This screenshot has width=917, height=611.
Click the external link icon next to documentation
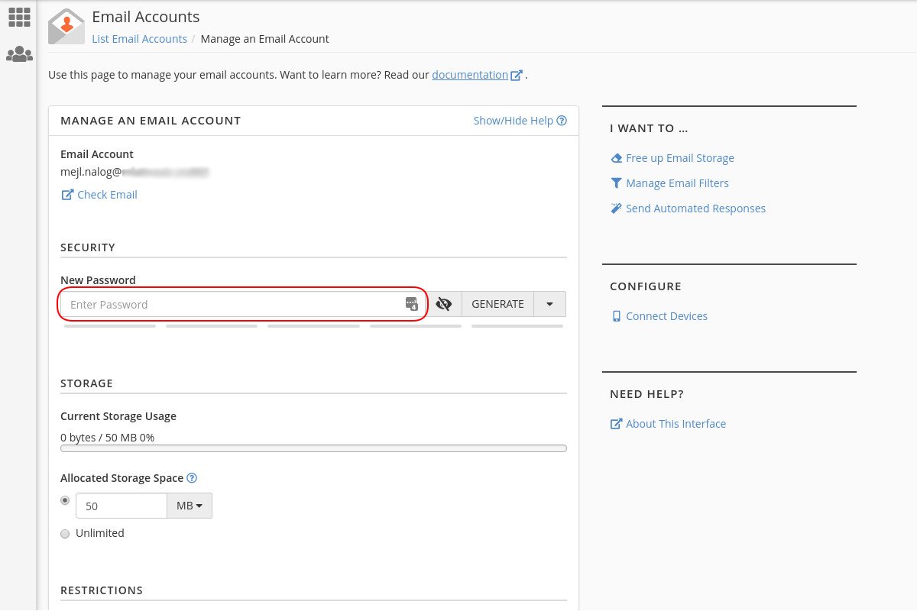coord(517,76)
